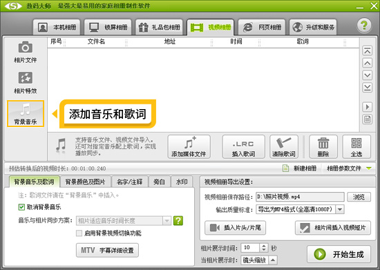Decrease 相片展示时间 with the down arrow
The image size is (380, 270).
click(264, 250)
